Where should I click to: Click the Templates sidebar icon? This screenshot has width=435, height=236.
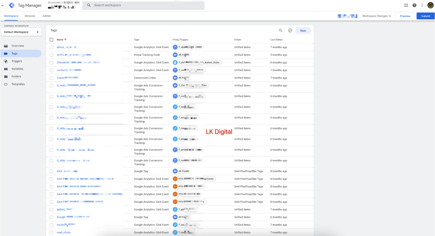6,84
